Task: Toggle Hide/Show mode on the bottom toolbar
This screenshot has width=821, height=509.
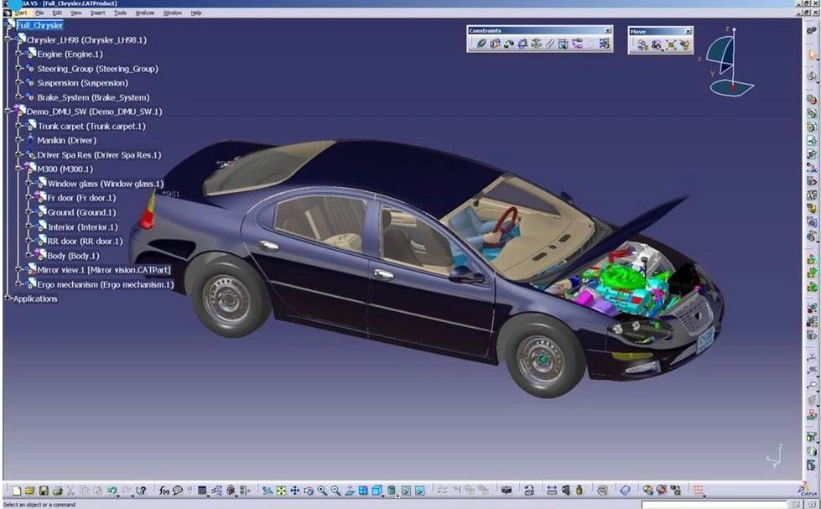Action: pyautogui.click(x=405, y=490)
